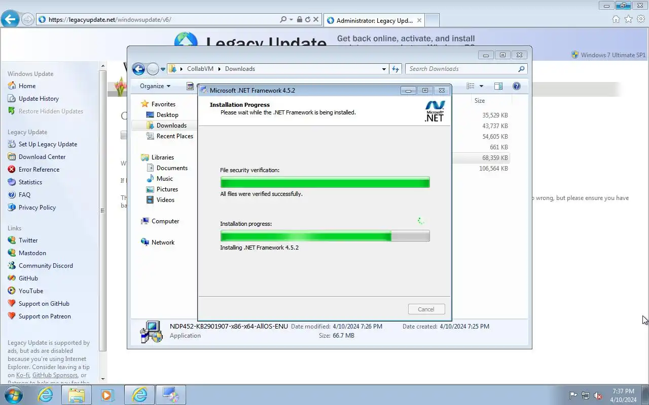Screen dimensions: 649x405
Task: Toggle the Explorer preview pane button
Action: 498,86
